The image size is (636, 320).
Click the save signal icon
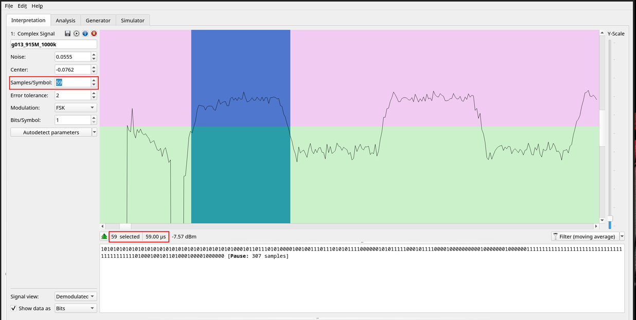[67, 33]
